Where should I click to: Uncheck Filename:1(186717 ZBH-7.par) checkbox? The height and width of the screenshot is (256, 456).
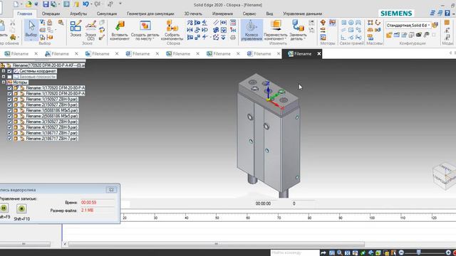point(9,133)
